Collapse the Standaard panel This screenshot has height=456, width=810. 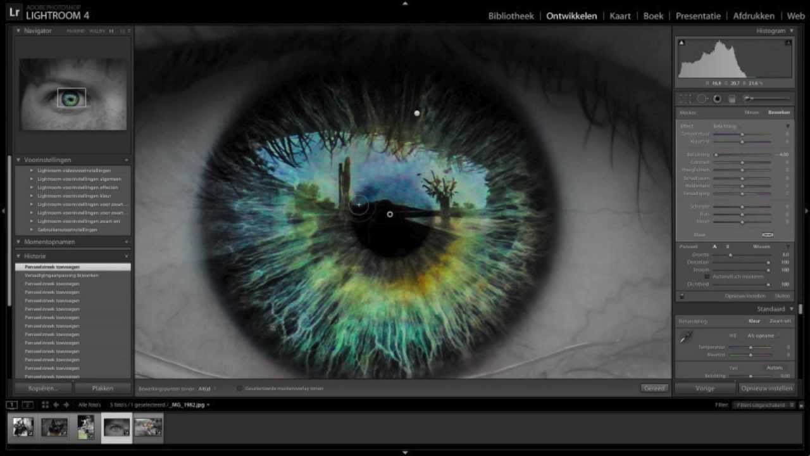coord(791,309)
